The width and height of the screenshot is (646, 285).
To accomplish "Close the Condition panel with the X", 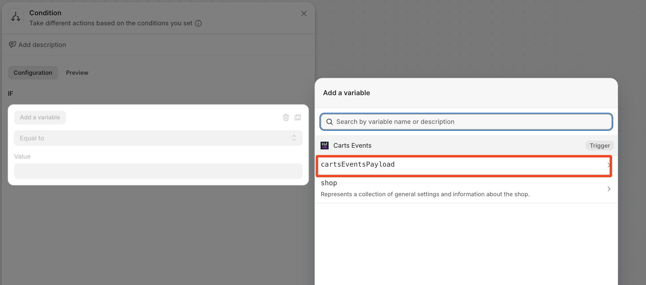I will coord(304,13).
